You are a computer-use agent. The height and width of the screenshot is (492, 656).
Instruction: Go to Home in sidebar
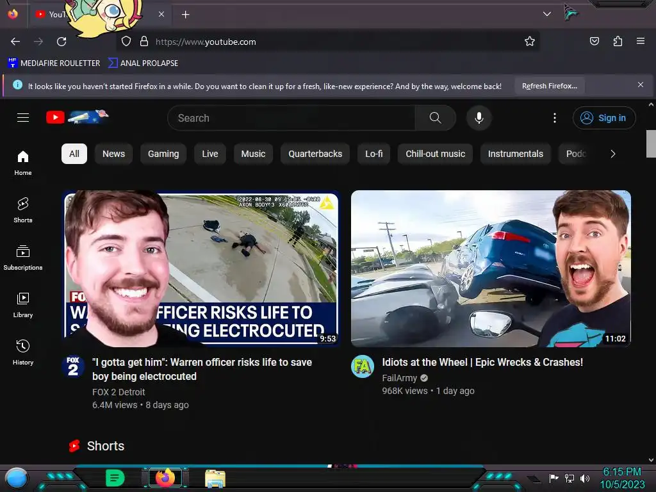pyautogui.click(x=23, y=163)
